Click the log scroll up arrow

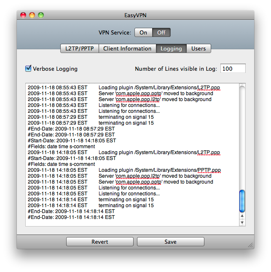[x=242, y=216]
